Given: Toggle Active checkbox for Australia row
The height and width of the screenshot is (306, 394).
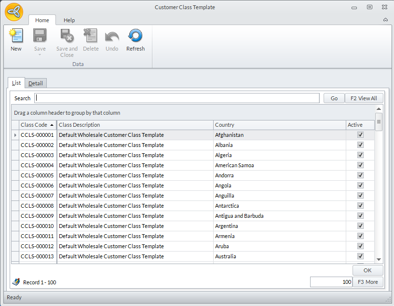Looking at the screenshot, I should 360,256.
